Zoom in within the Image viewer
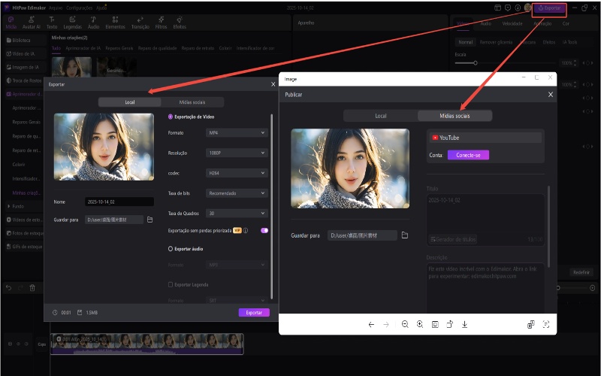 (420, 324)
